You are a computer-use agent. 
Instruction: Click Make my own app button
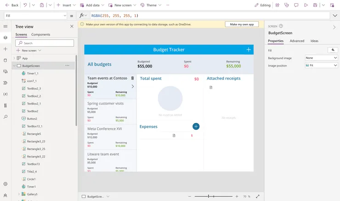pyautogui.click(x=242, y=24)
